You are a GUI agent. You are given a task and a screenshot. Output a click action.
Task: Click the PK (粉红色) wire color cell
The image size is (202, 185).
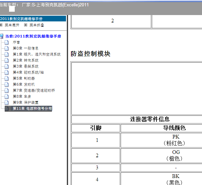pyautogui.click(x=174, y=140)
